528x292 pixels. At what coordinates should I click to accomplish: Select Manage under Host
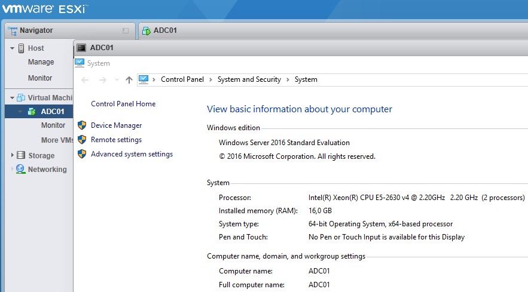41,62
